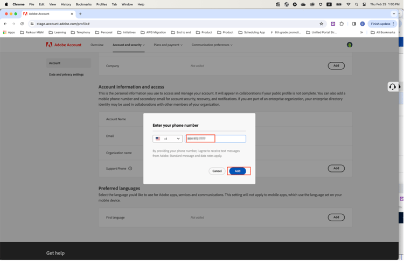Open the End to end bookmark folder
The width and height of the screenshot is (404, 261).
(181, 33)
